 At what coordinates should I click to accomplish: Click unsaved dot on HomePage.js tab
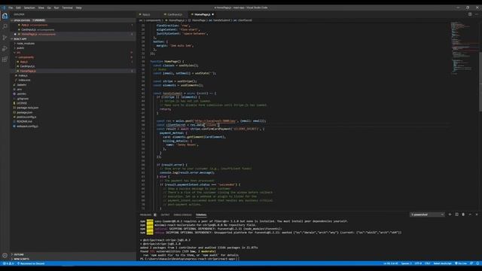(212, 14)
